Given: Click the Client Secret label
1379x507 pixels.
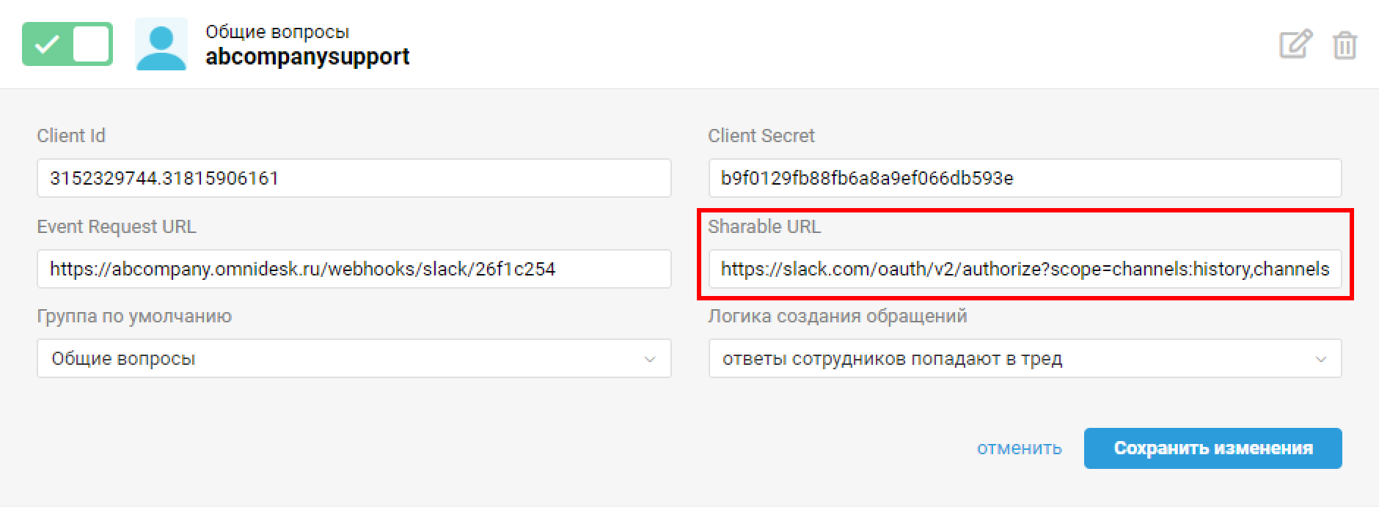Looking at the screenshot, I should pyautogui.click(x=761, y=136).
